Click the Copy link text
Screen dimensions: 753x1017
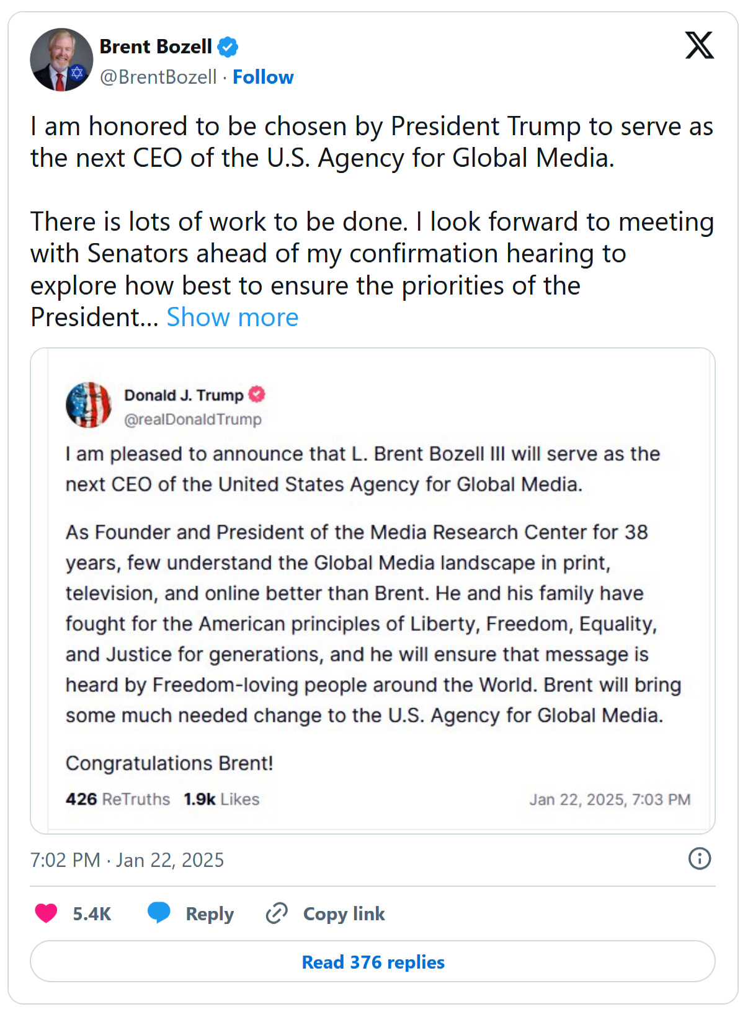click(x=344, y=914)
